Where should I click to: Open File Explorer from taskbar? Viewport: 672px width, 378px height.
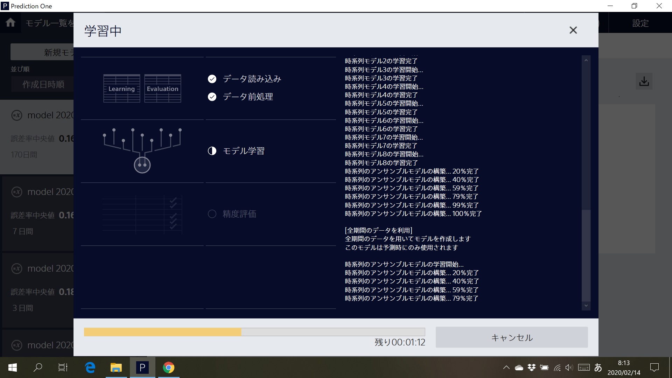coord(116,367)
